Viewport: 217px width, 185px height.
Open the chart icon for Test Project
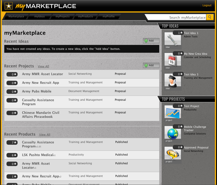(x=173, y=112)
